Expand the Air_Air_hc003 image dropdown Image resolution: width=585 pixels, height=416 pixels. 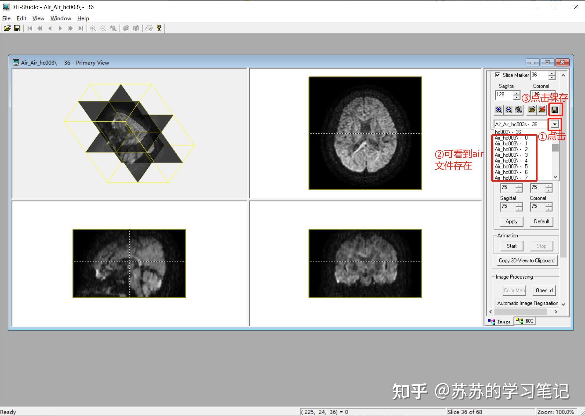click(x=555, y=124)
